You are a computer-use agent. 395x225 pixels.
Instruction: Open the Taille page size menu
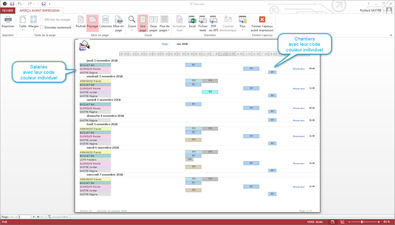click(x=23, y=23)
